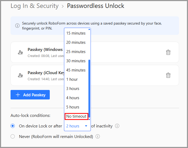Choose 'No timeout' from the list

point(76,116)
